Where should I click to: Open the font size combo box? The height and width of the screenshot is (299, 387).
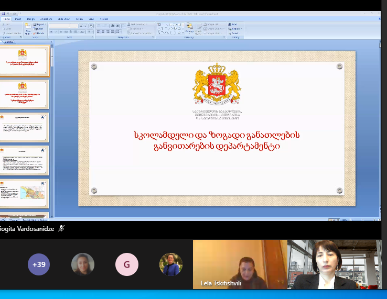click(74, 26)
